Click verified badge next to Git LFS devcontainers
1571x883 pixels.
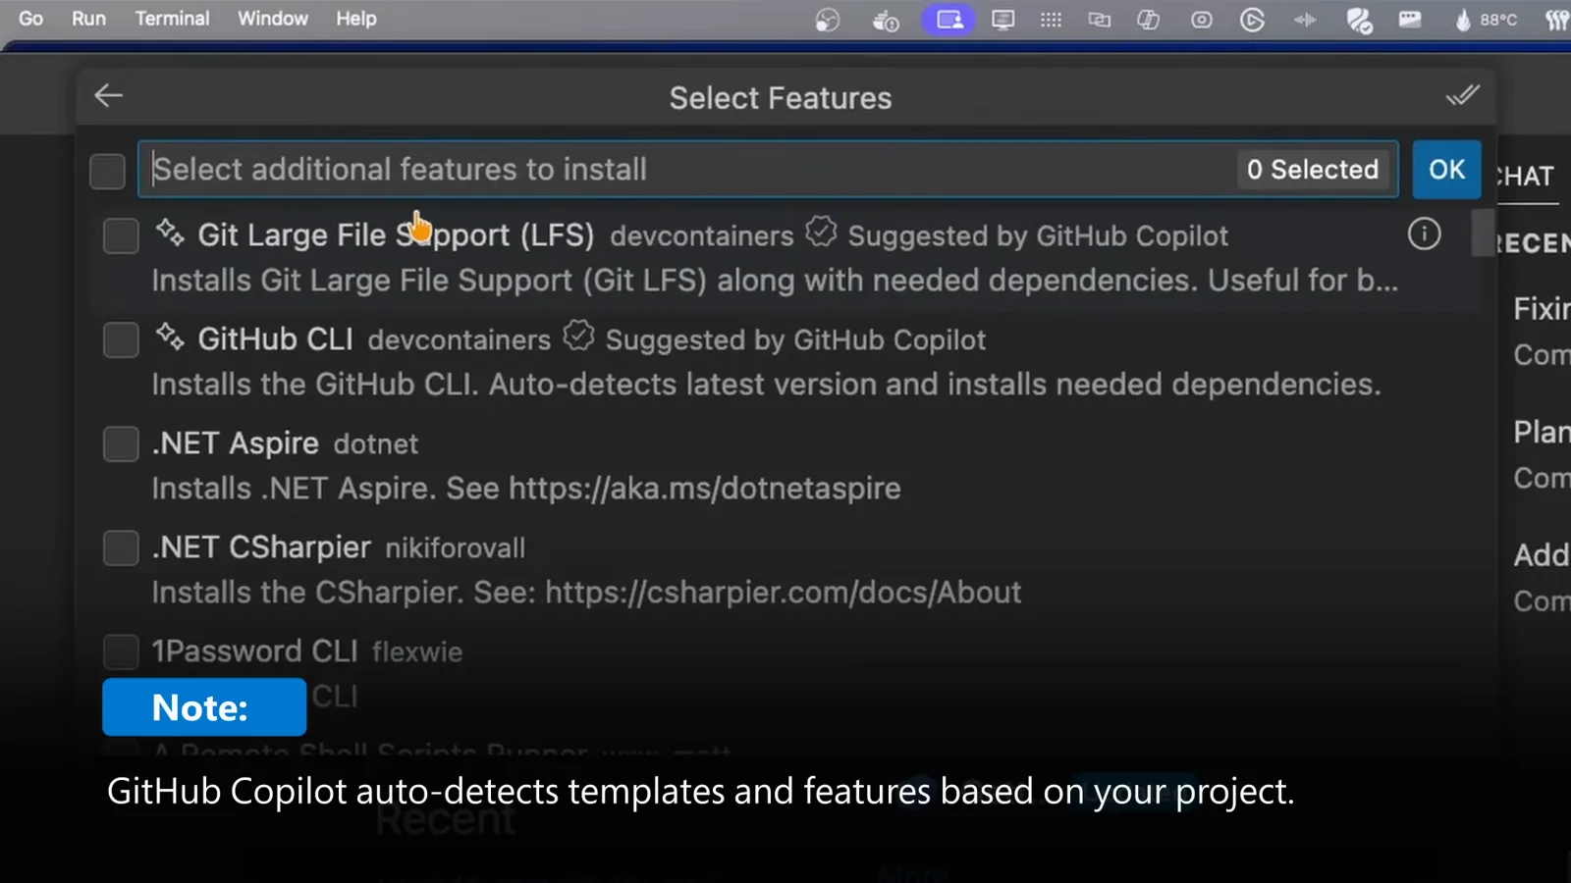click(821, 233)
